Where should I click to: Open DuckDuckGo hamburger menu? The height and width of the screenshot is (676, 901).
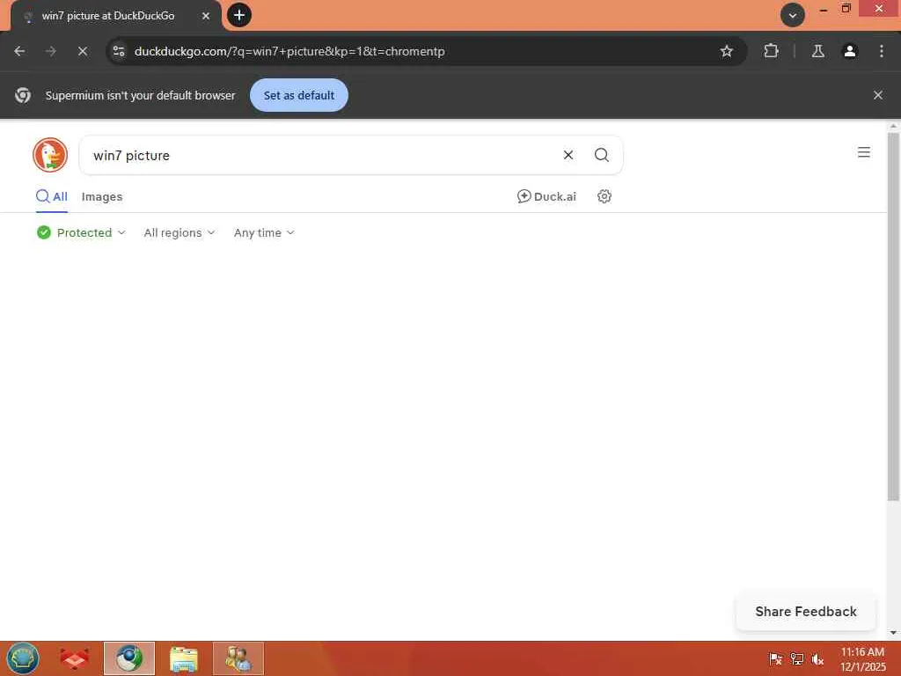864,152
